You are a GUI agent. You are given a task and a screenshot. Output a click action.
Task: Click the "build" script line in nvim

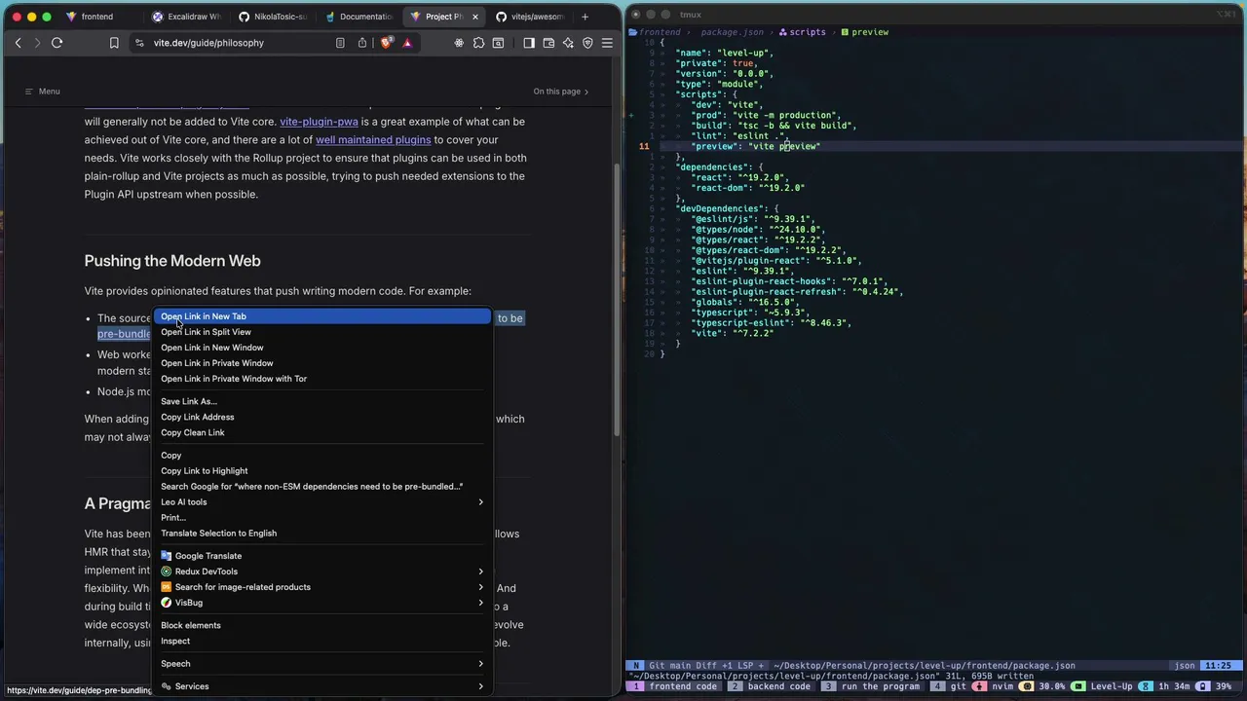[774, 126]
